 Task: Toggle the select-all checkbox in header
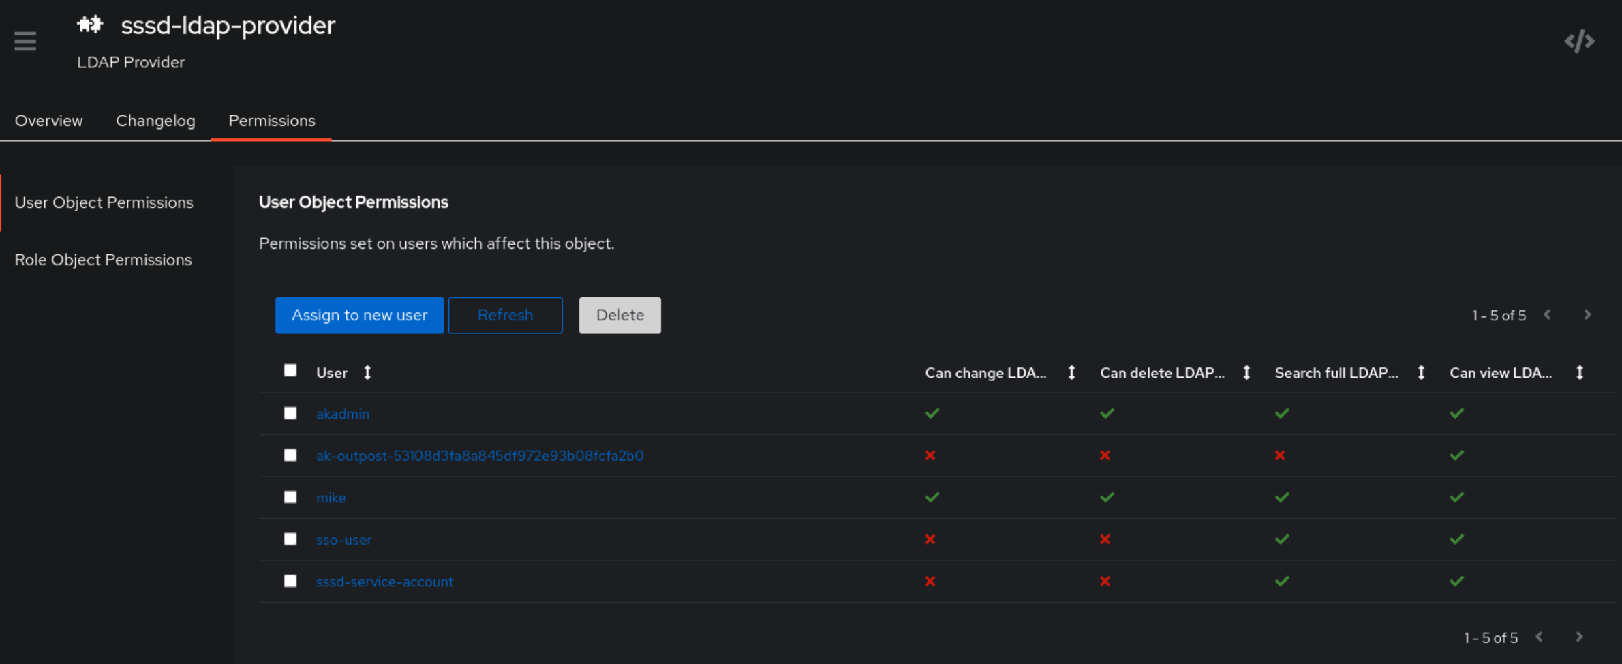tap(290, 370)
